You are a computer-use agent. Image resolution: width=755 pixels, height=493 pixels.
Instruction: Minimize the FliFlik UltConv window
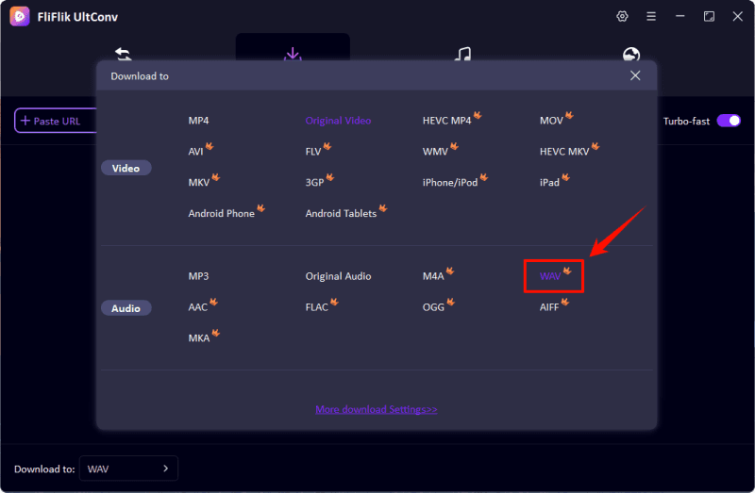[679, 16]
